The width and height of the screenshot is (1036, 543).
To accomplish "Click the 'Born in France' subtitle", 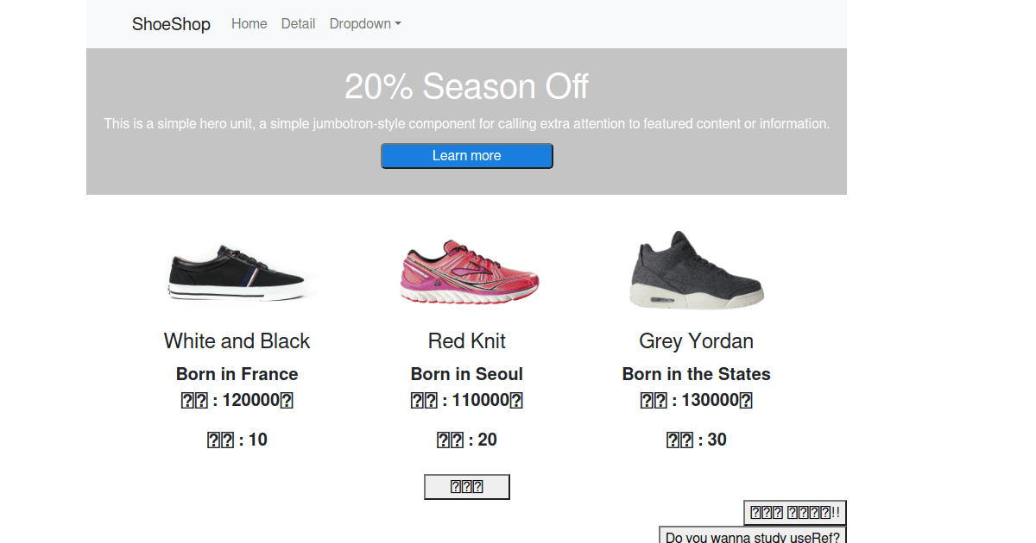I will pyautogui.click(x=237, y=374).
